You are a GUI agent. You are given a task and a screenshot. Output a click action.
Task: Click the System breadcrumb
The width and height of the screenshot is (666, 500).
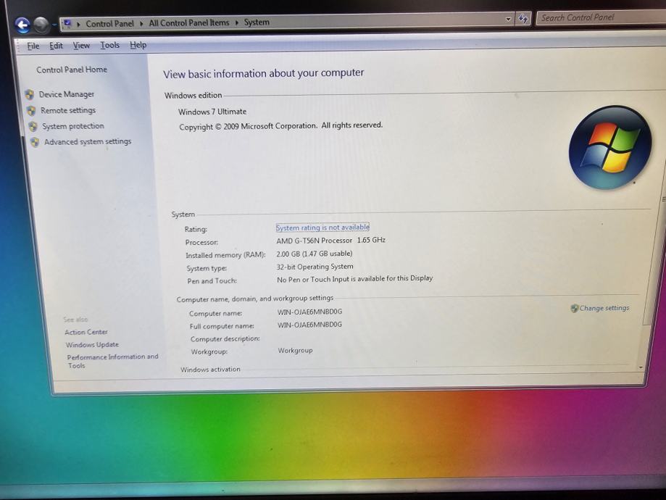257,22
